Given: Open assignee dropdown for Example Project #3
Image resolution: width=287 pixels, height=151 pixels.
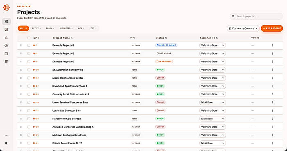Looking at the screenshot, I should click(212, 54).
